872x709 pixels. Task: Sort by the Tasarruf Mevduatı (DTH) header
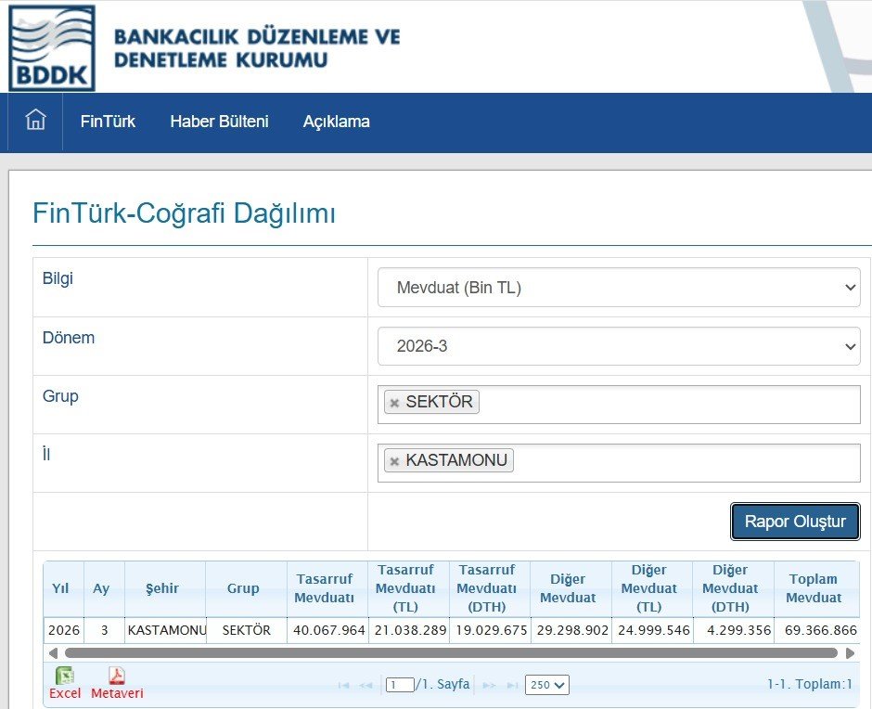coord(490,588)
